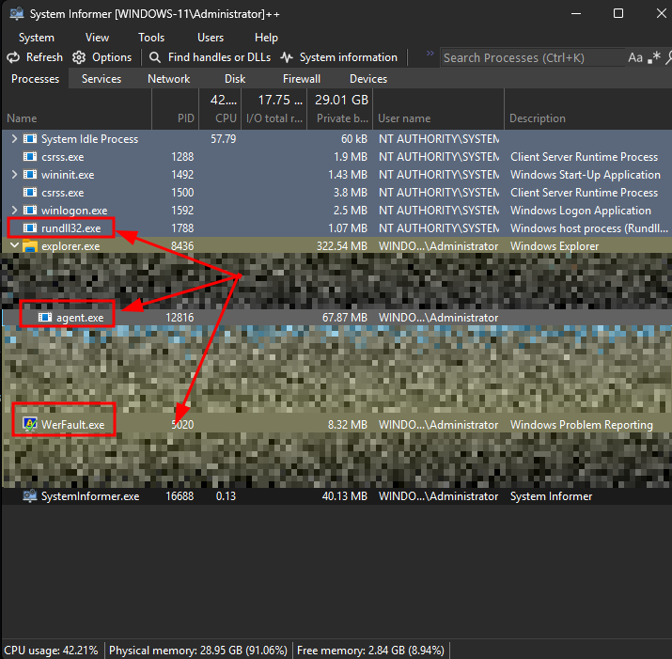
Task: Click the Find handles or DLLs magnifier icon
Action: pos(155,57)
